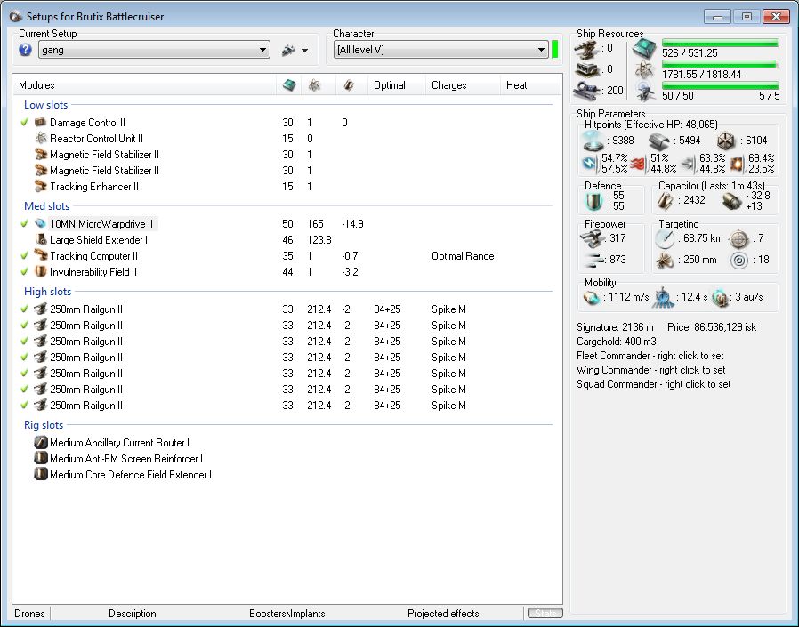The image size is (799, 627).
Task: Click the Invulnerability Field II icon
Action: (x=40, y=271)
